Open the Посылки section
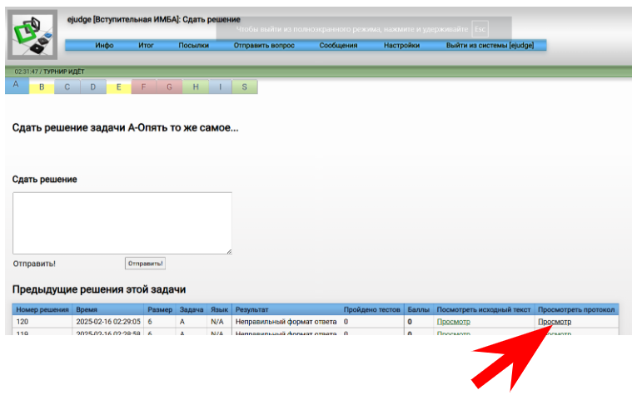The image size is (642, 395). pos(193,46)
